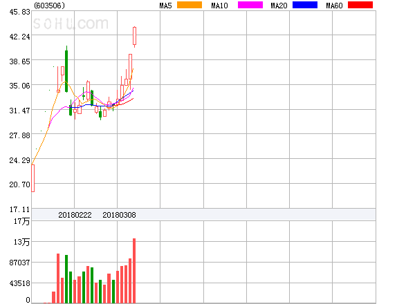Click the magenta MA10 legend swatch

250,5
